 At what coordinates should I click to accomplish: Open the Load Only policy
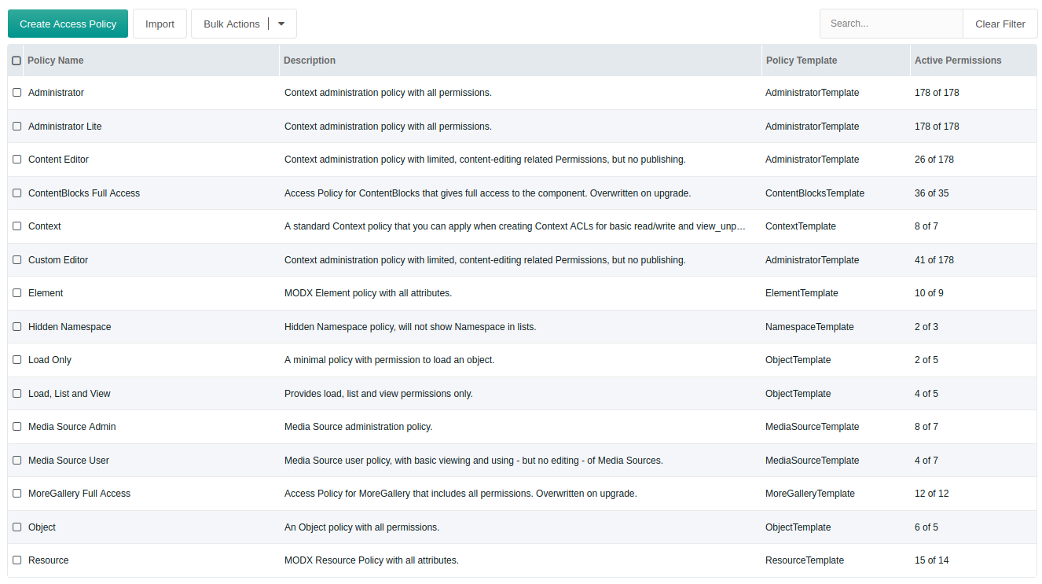pos(50,359)
